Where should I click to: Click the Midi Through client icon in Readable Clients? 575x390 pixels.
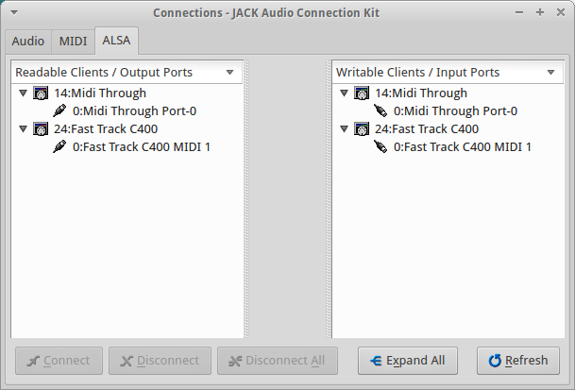coord(41,93)
